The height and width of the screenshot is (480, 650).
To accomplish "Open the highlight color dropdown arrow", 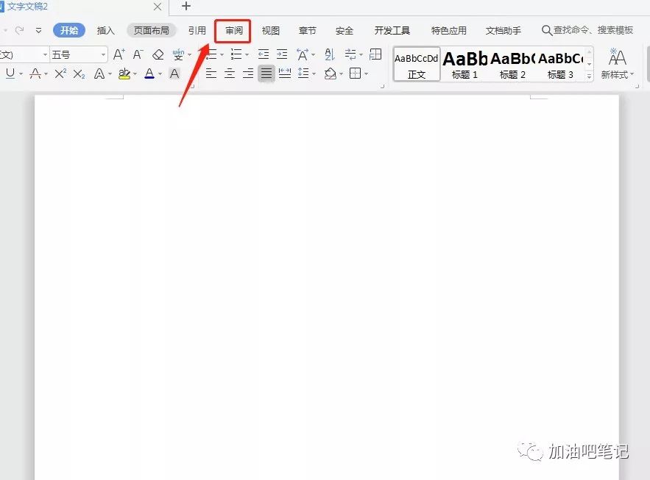I will click(x=135, y=74).
